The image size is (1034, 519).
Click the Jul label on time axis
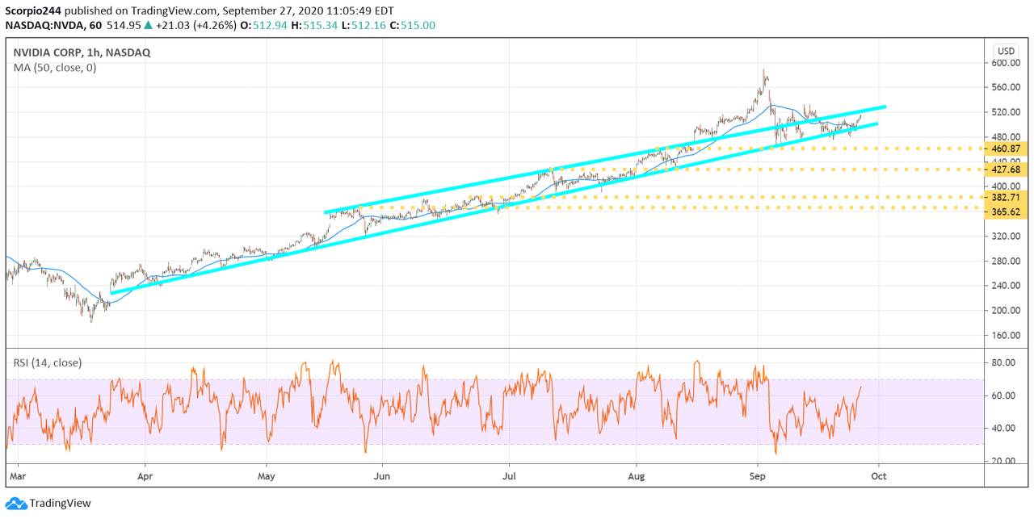click(x=510, y=476)
